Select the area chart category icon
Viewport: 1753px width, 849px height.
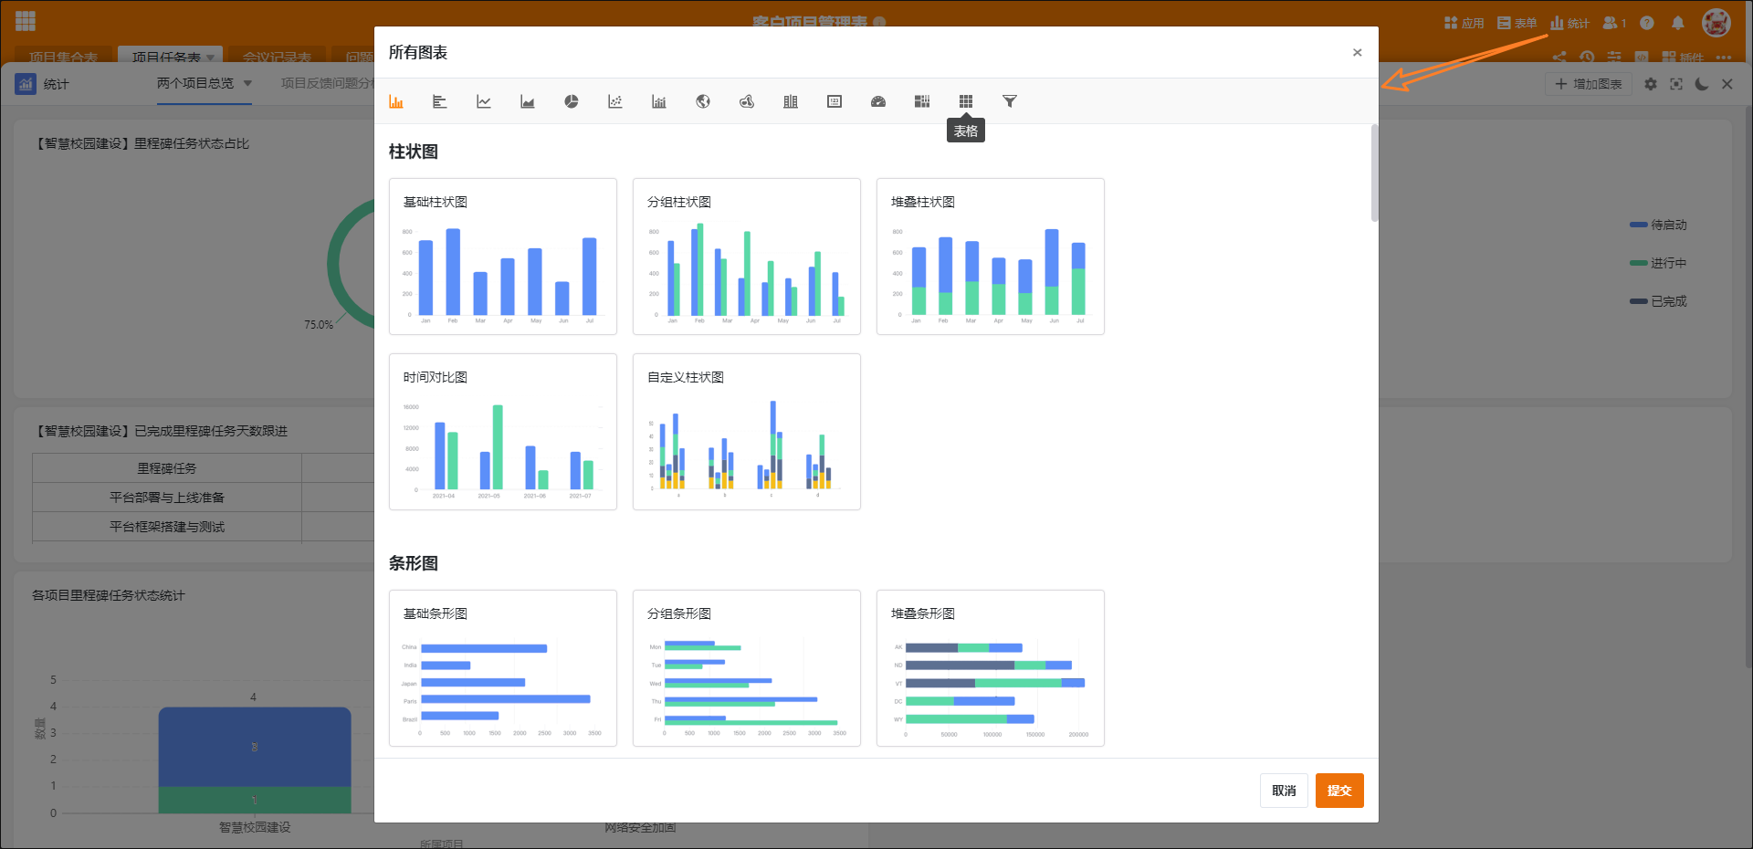click(x=528, y=101)
